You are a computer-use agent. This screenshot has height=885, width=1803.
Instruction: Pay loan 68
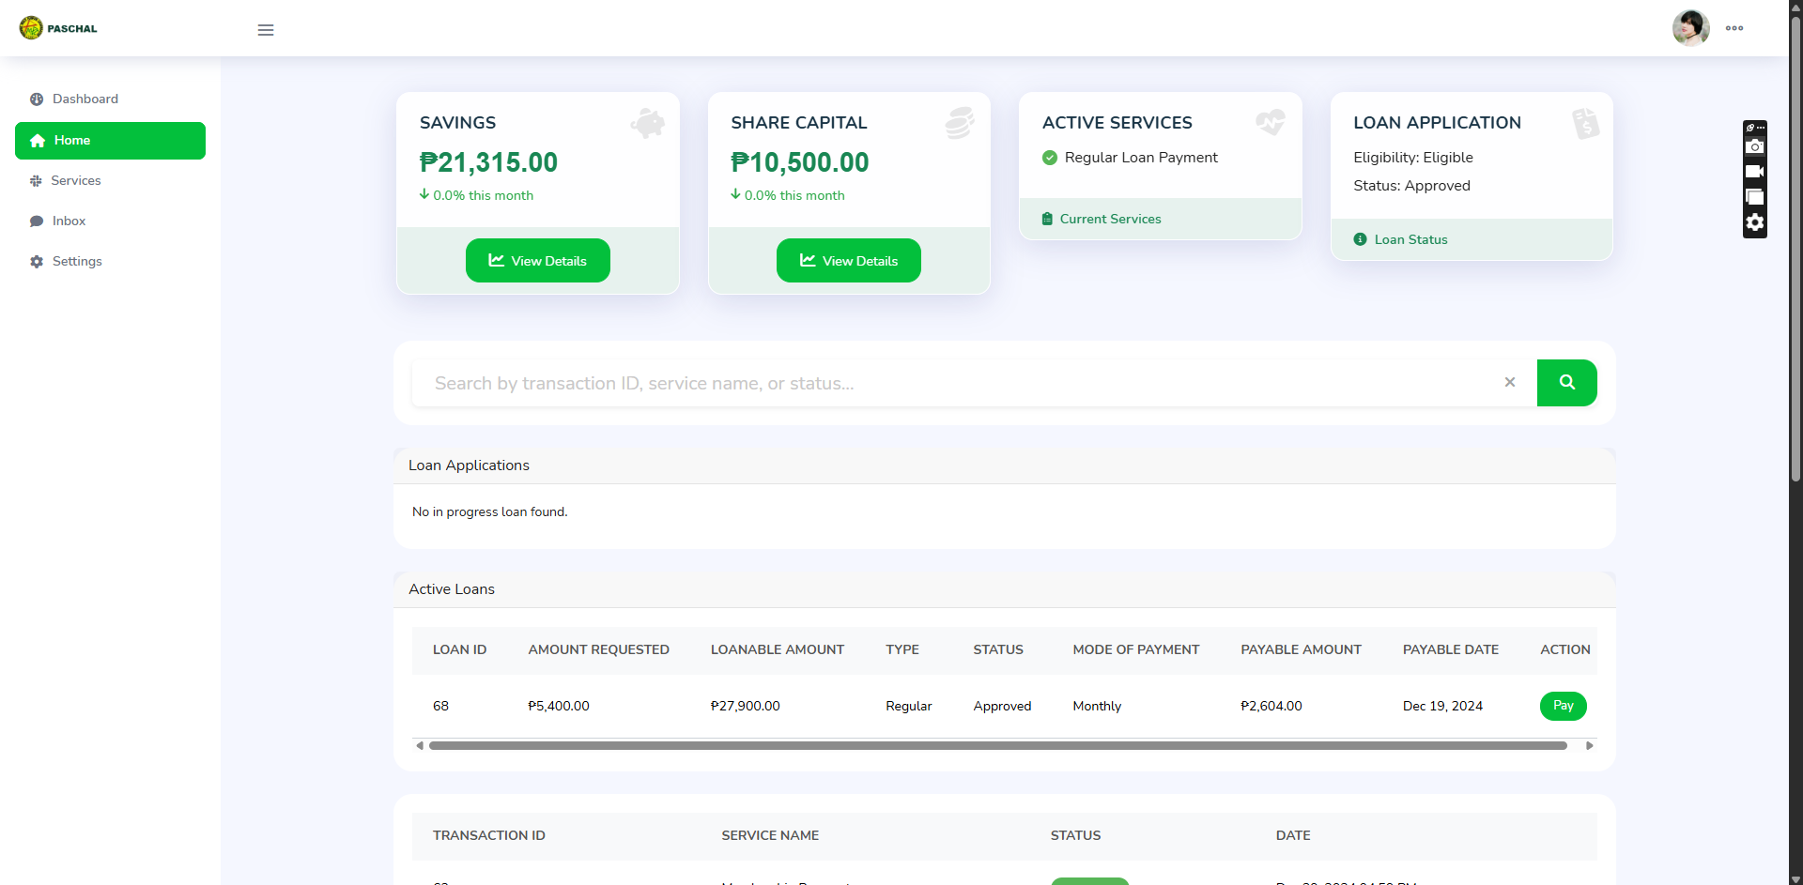pyautogui.click(x=1564, y=706)
